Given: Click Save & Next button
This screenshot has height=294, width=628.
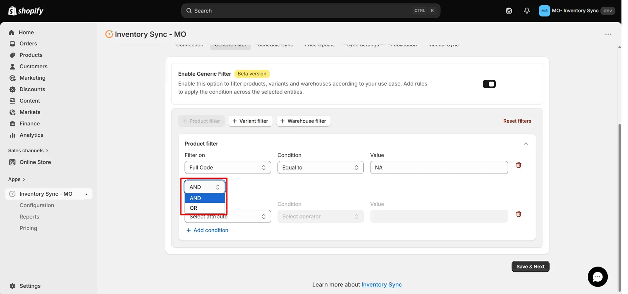Looking at the screenshot, I should tap(530, 267).
